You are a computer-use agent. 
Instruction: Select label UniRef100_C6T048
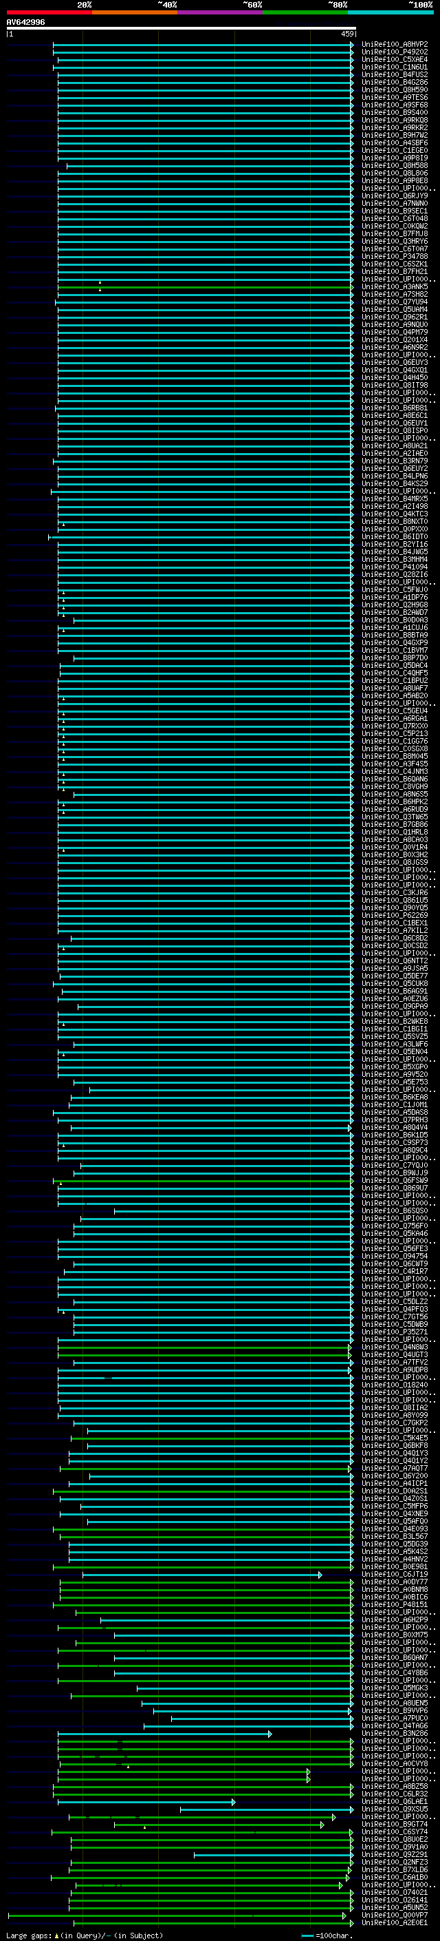pos(395,218)
